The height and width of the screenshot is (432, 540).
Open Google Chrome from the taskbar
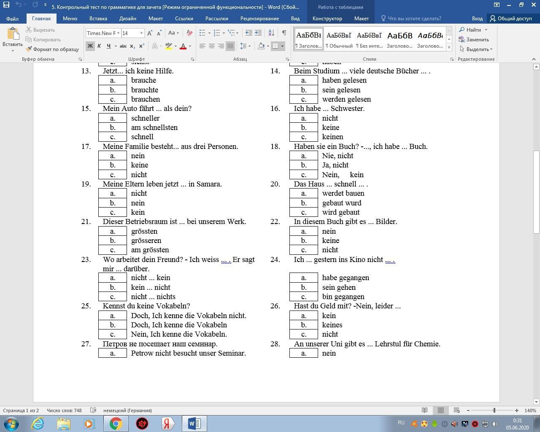(116, 423)
